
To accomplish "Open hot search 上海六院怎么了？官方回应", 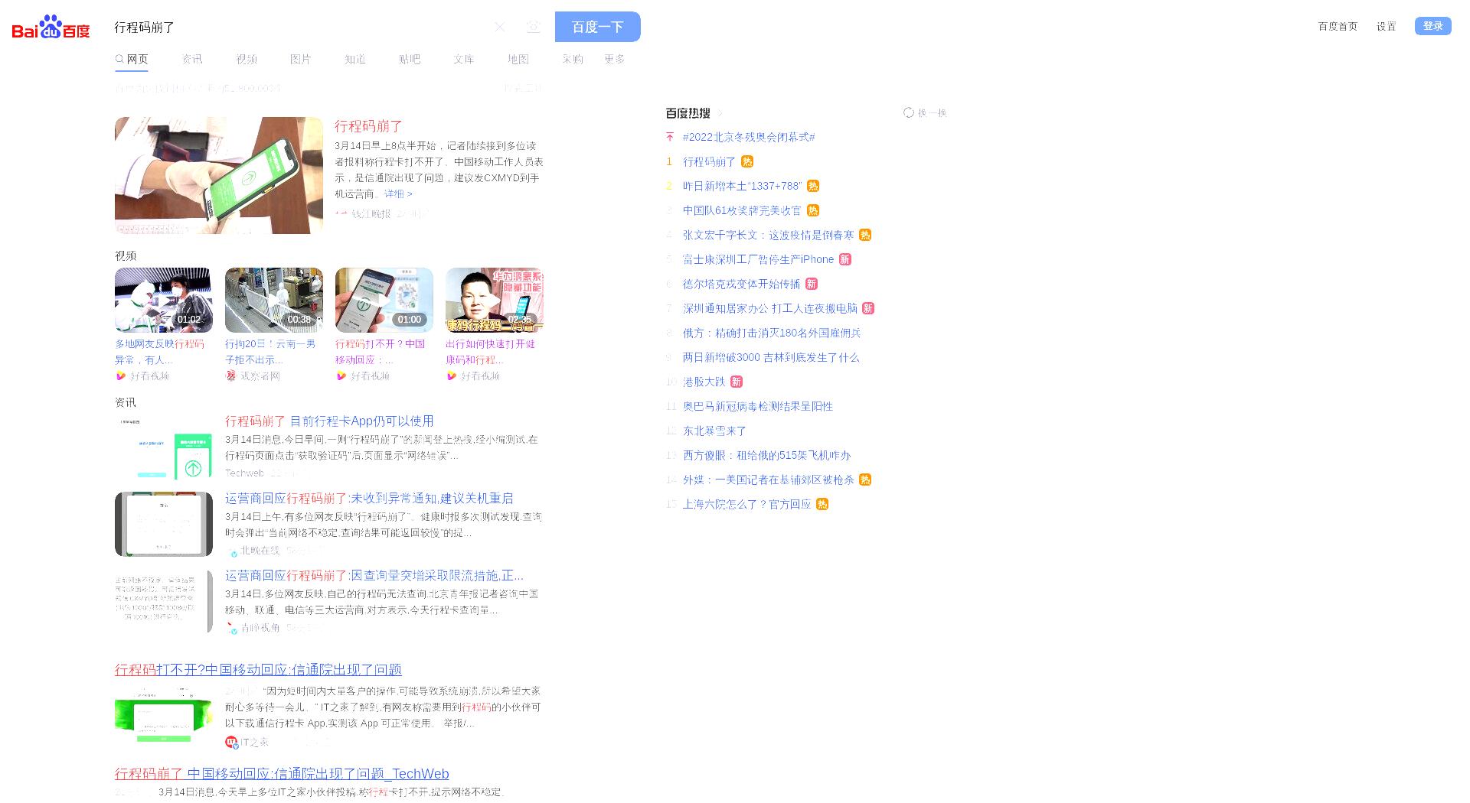I will coord(746,505).
